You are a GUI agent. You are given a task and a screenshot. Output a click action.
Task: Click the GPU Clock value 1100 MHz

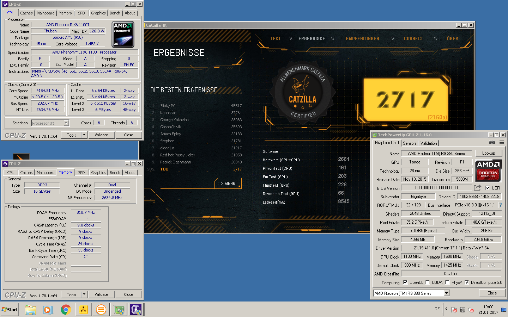[412, 256]
